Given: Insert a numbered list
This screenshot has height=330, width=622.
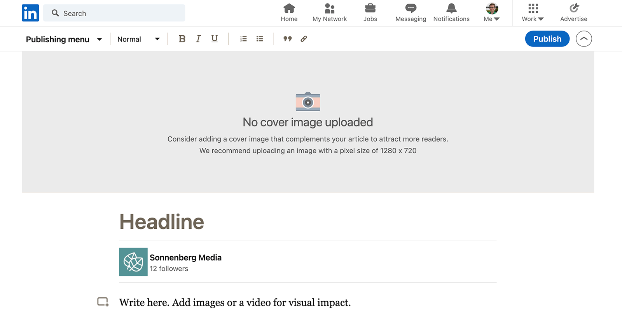Looking at the screenshot, I should tap(243, 39).
